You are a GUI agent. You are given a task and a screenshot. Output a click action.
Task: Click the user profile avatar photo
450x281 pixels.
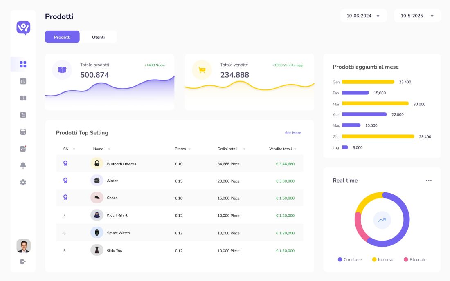pyautogui.click(x=23, y=246)
